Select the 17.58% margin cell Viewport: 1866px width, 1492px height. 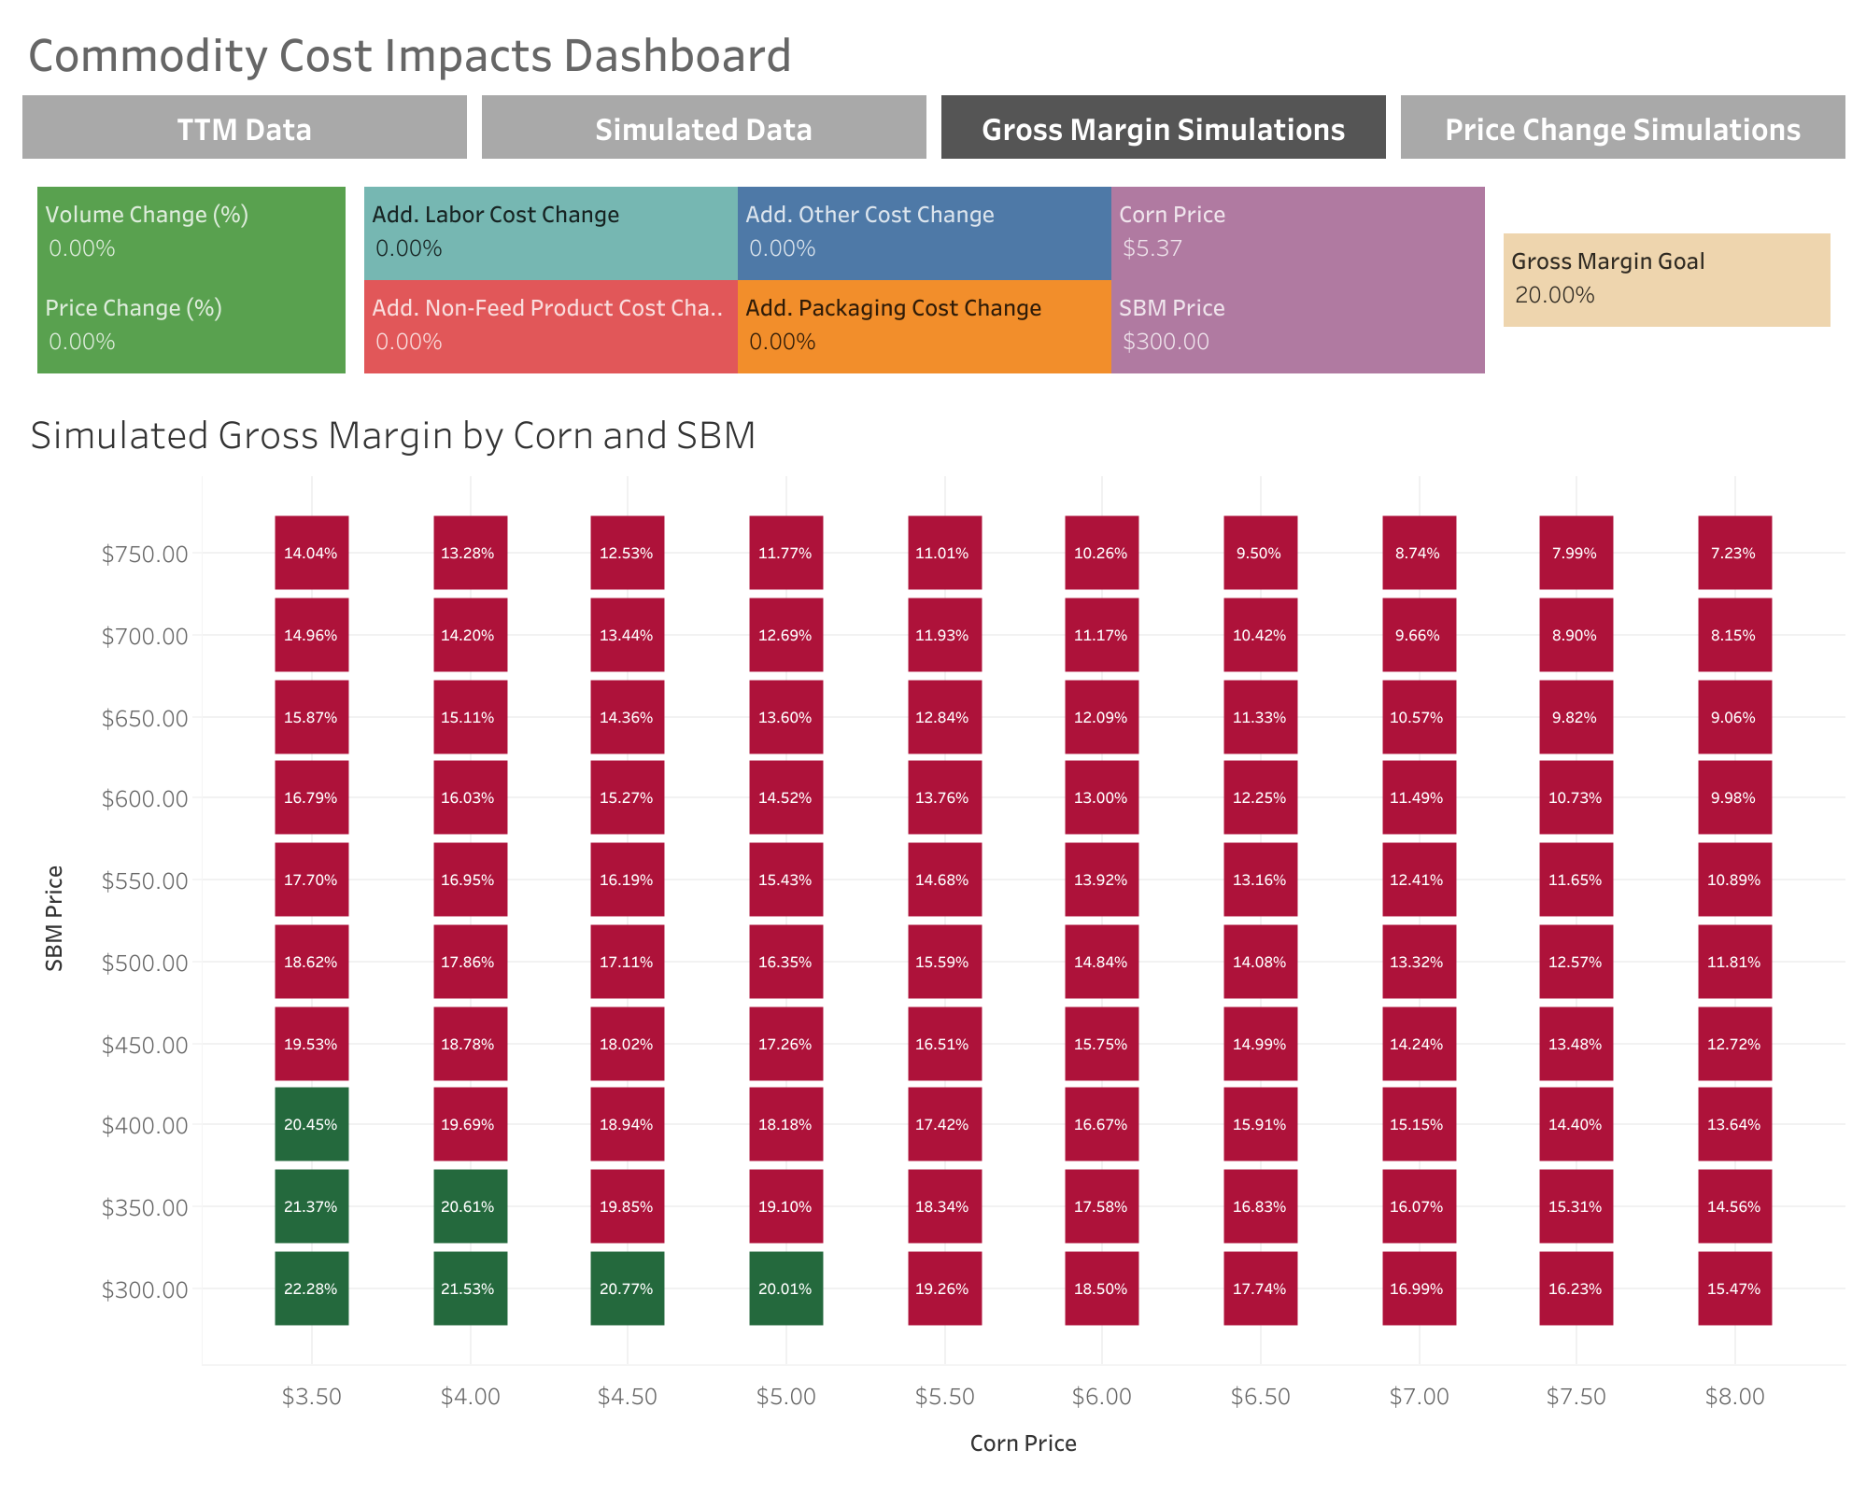coord(1102,1206)
